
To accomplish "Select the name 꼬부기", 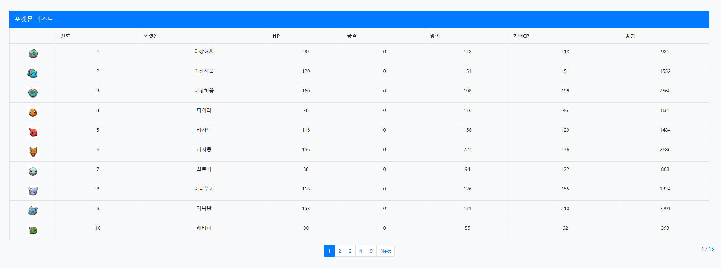I will 204,169.
